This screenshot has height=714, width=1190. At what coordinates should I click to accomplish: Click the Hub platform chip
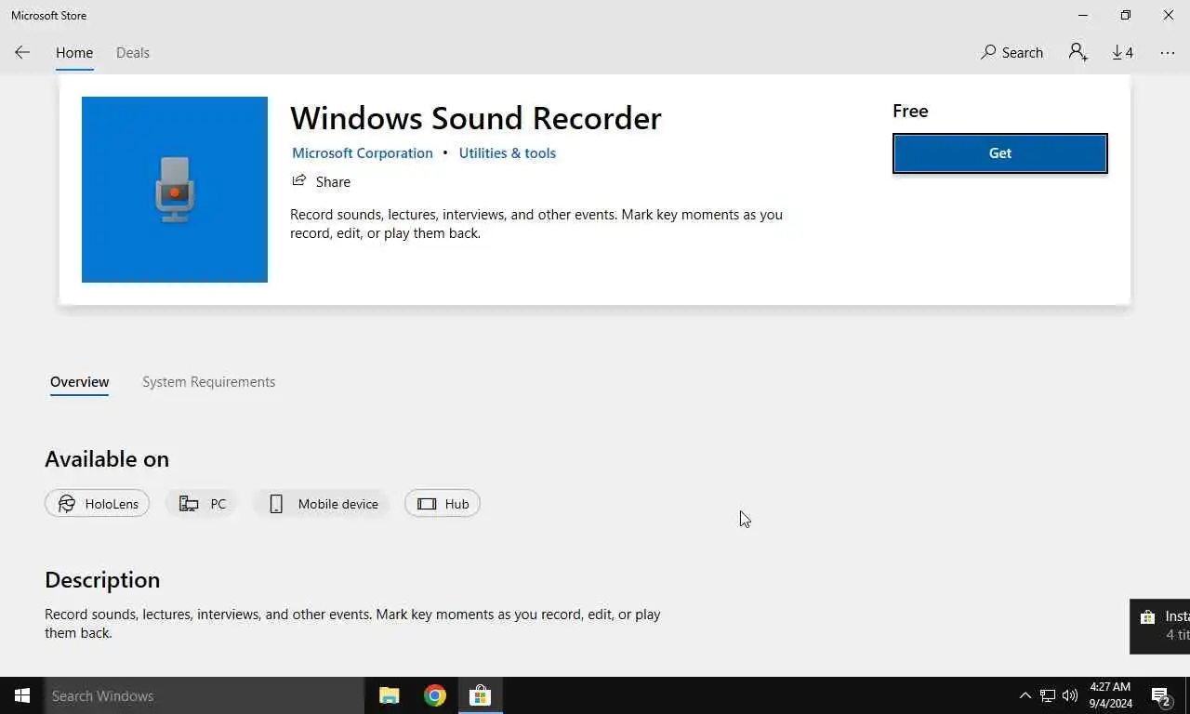[x=443, y=503]
